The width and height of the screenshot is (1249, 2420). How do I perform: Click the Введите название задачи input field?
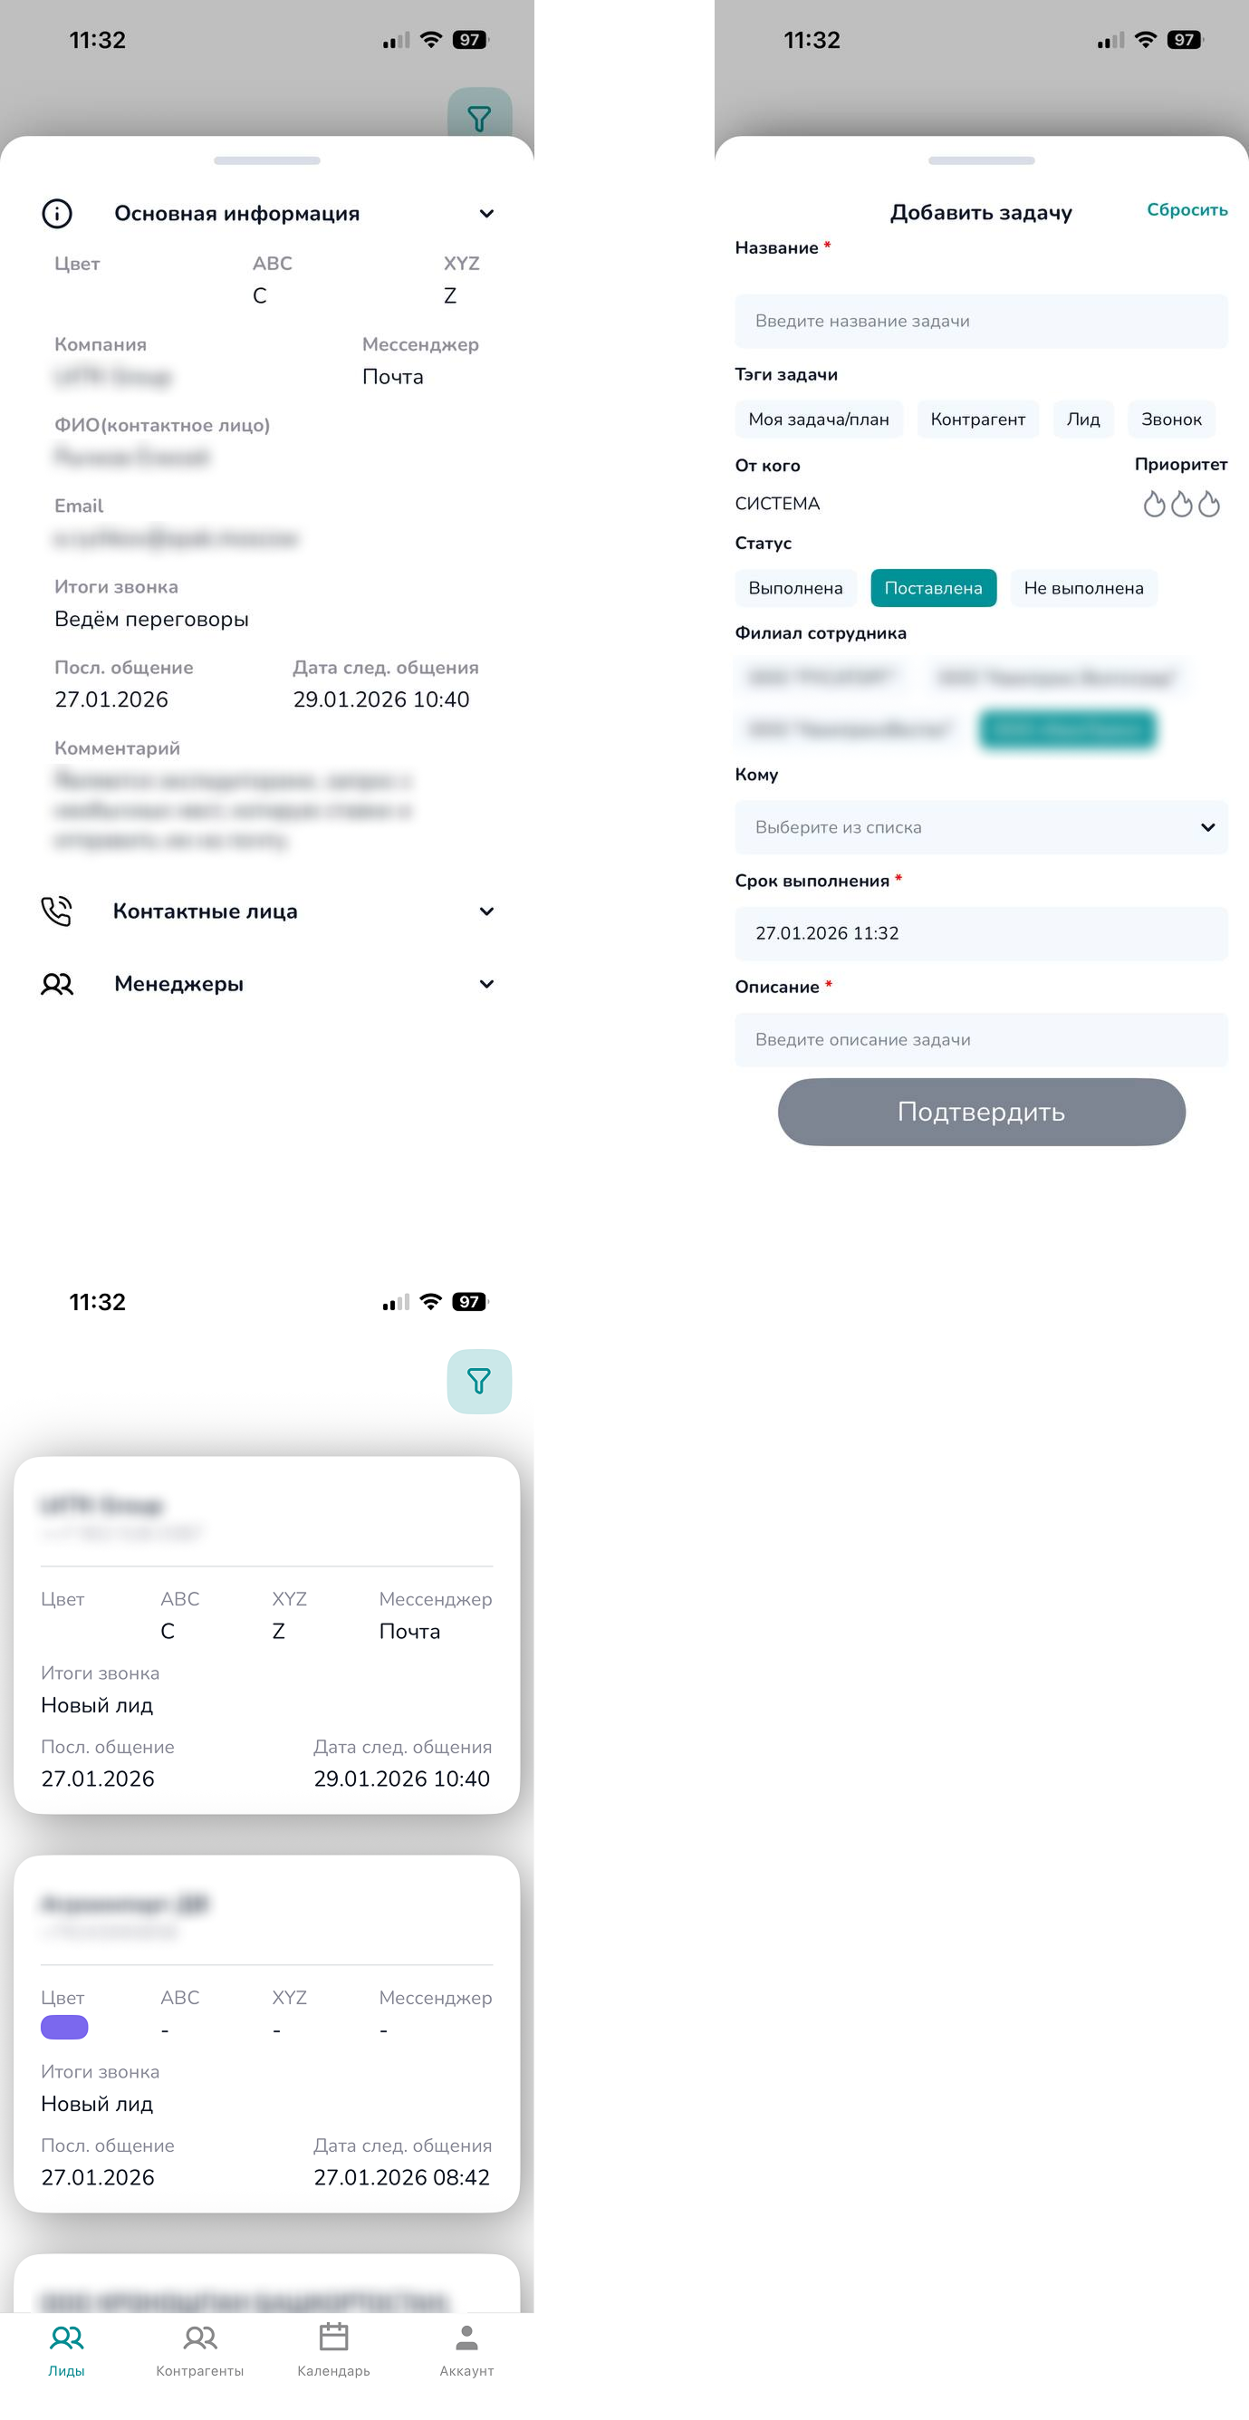(982, 322)
